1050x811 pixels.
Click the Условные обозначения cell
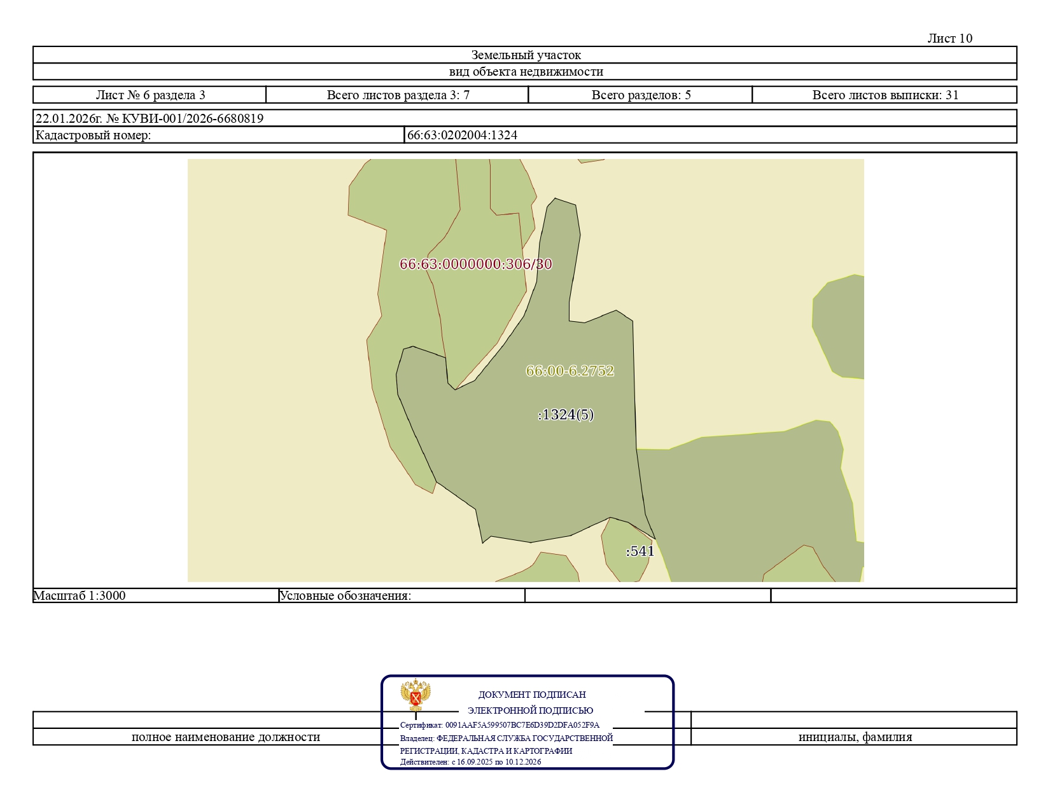click(x=402, y=595)
